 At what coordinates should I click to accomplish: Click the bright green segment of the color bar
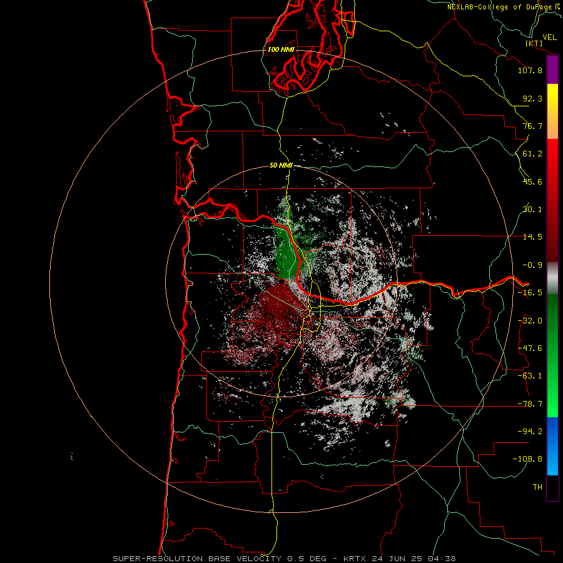[552, 355]
